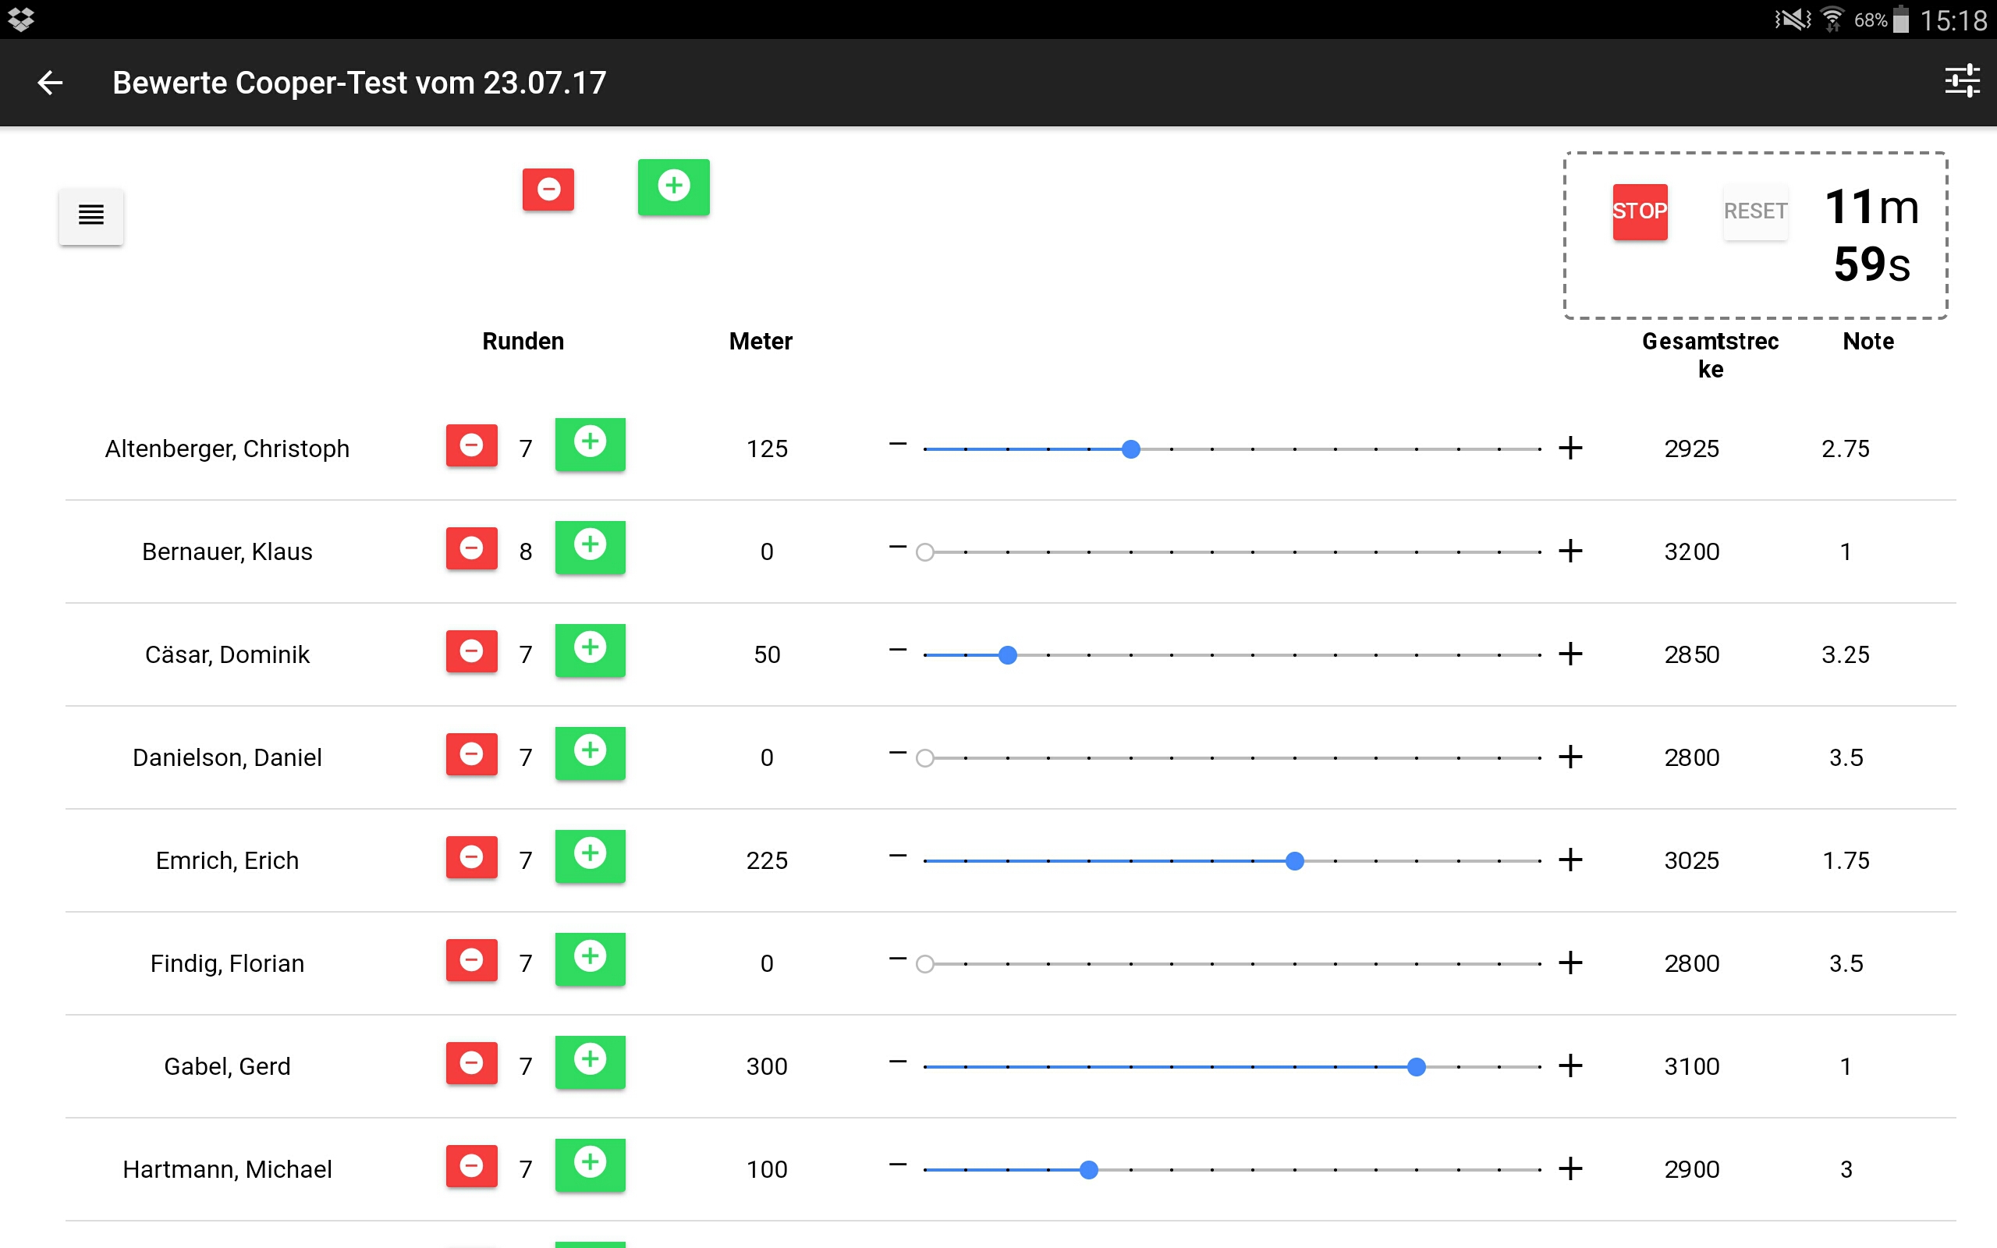Click Hartmann, Michael's meter slider handle
The image size is (1997, 1248).
(1089, 1171)
